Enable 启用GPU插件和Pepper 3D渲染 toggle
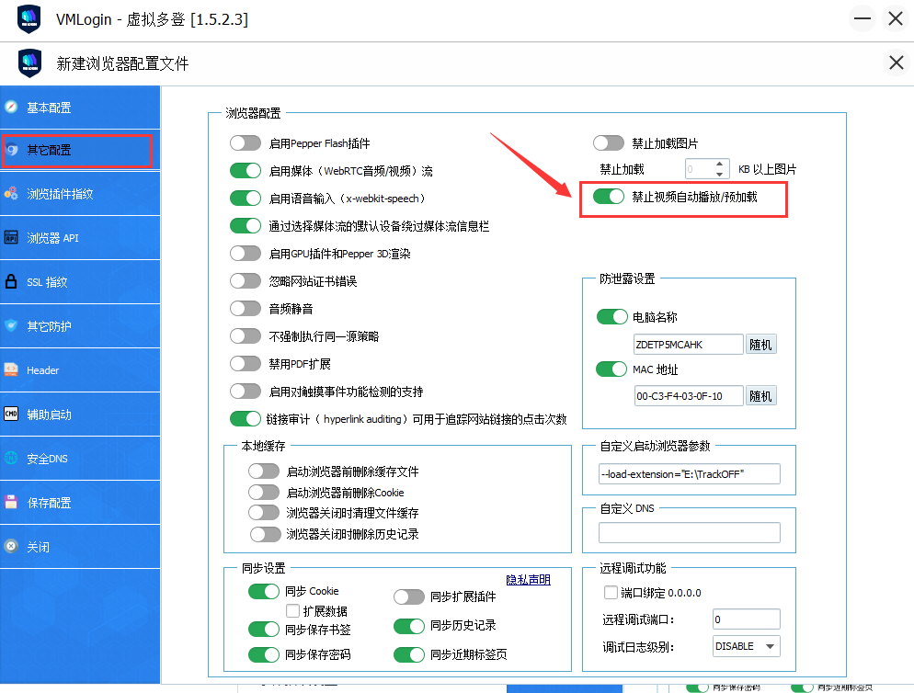Viewport: 914px width, 693px height. pos(246,253)
